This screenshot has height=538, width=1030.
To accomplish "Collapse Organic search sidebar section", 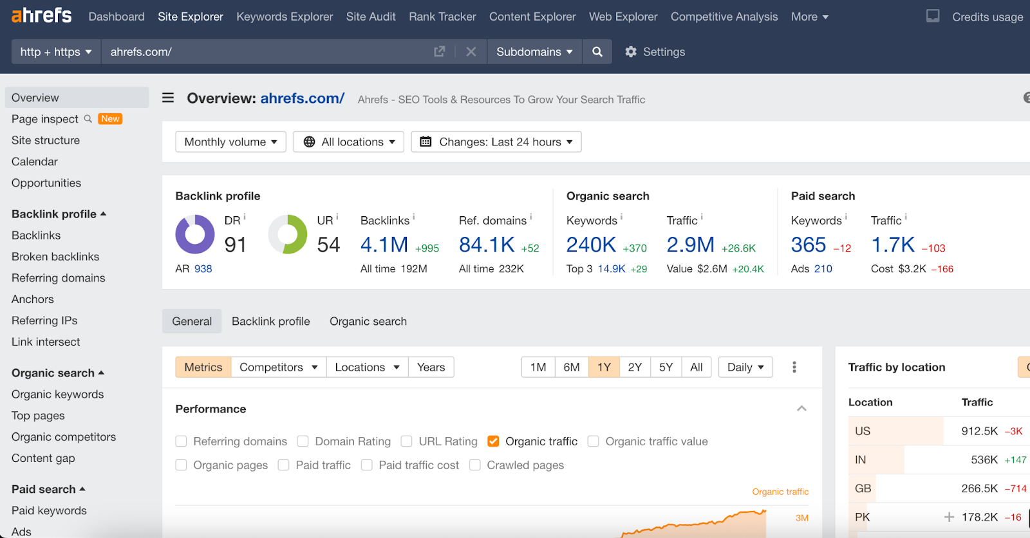I will coord(58,373).
